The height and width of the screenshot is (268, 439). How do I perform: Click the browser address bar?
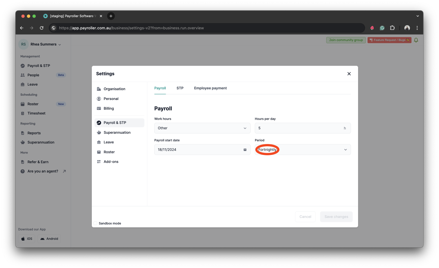pyautogui.click(x=207, y=28)
